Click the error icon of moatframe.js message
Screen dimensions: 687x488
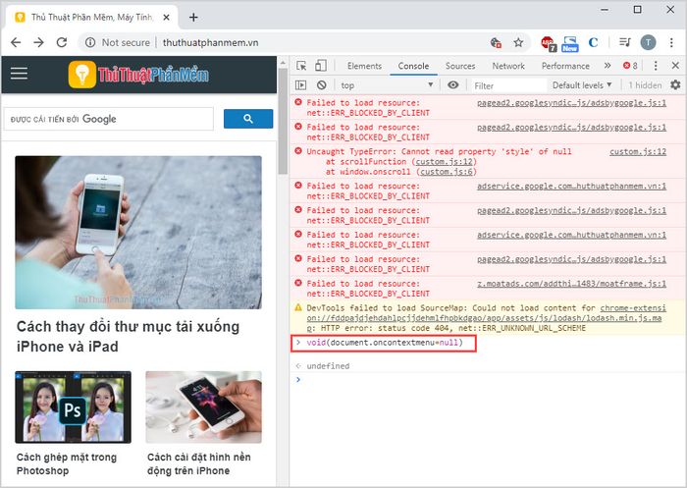tap(298, 283)
